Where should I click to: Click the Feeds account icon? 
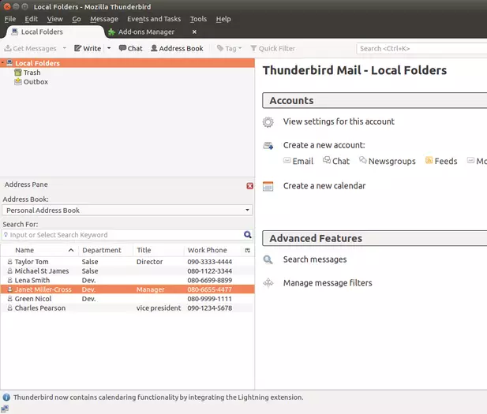429,161
